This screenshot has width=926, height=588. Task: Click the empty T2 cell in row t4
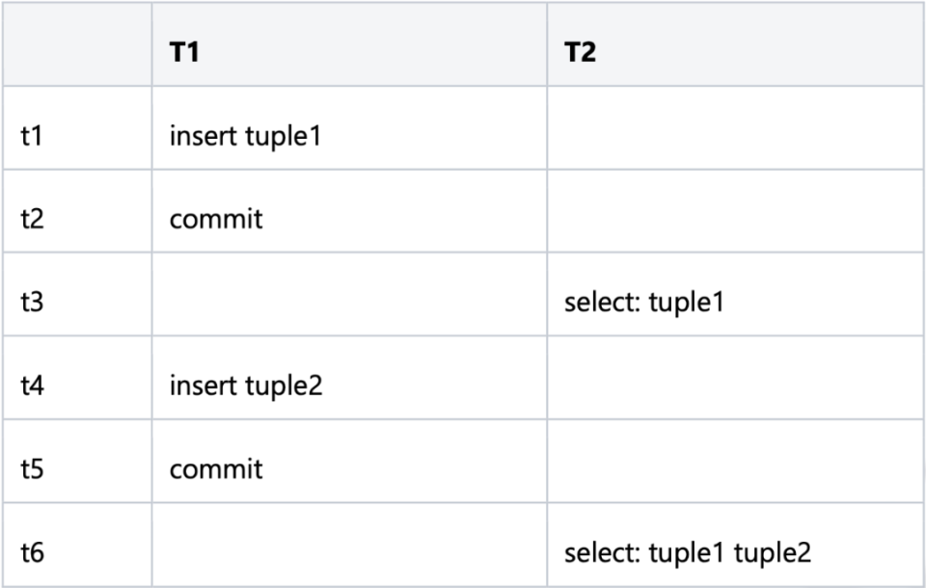[735, 387]
